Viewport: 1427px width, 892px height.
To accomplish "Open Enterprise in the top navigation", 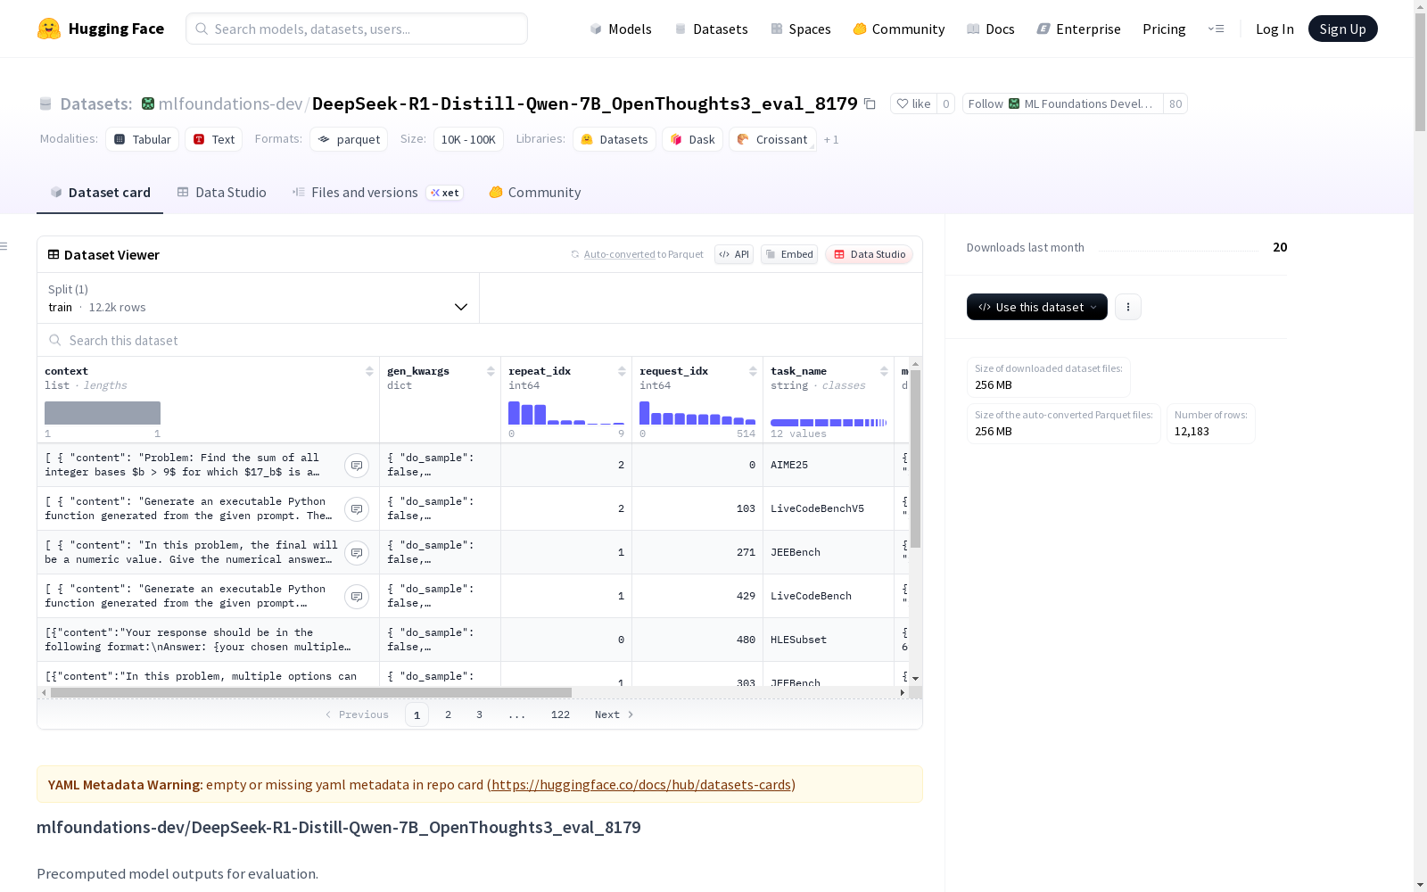I will coord(1079,29).
